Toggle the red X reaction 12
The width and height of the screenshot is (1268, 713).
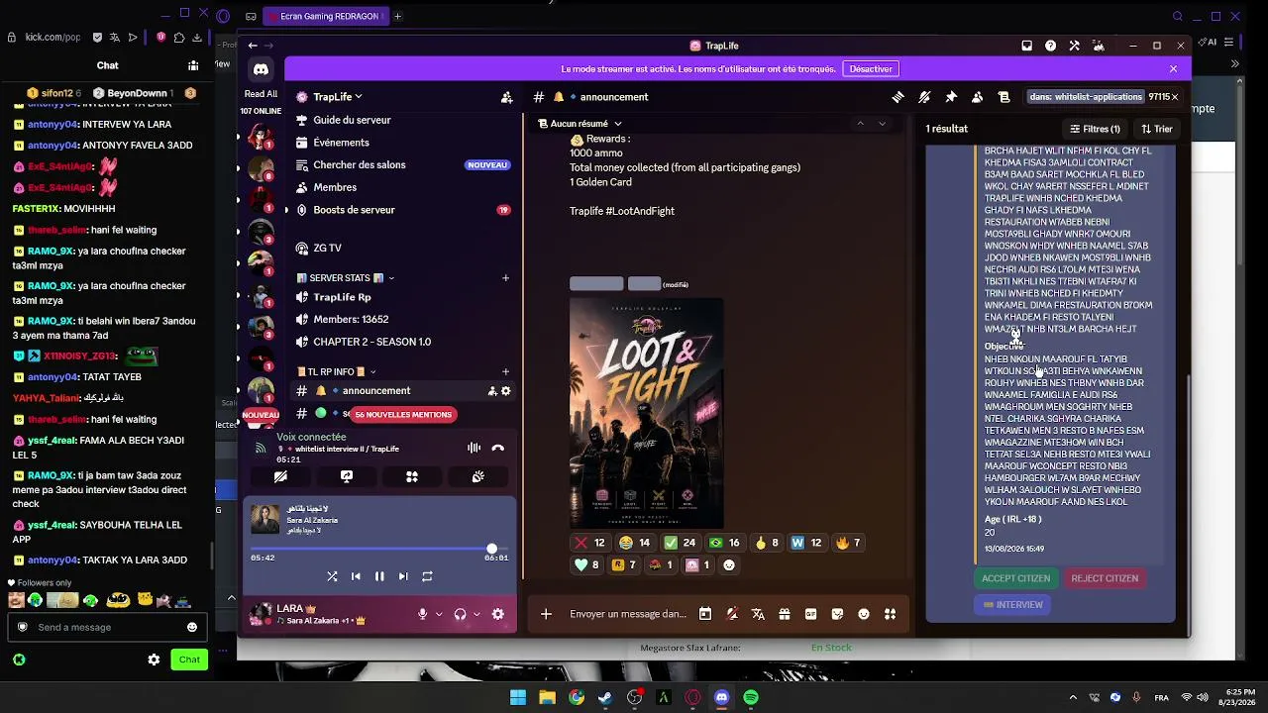588,543
